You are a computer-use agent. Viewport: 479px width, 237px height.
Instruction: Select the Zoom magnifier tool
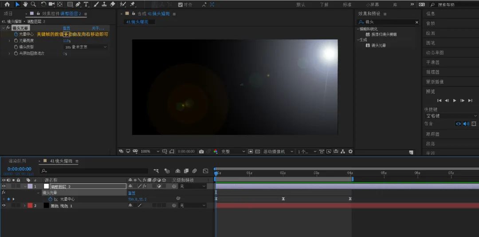(x=33, y=4)
